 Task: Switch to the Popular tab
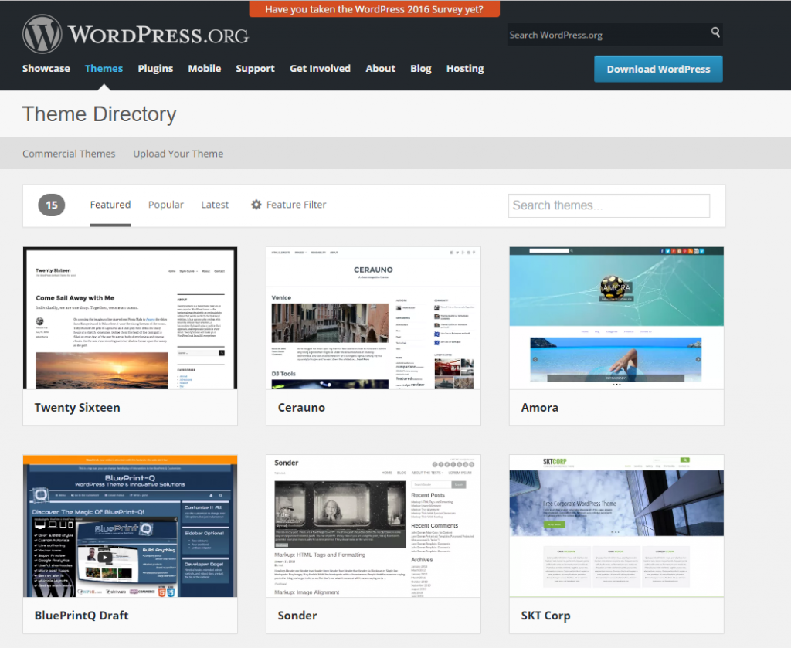[166, 205]
